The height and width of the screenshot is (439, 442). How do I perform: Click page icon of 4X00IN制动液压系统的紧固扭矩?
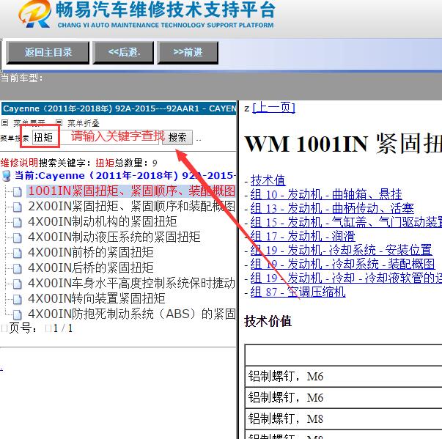(x=17, y=238)
